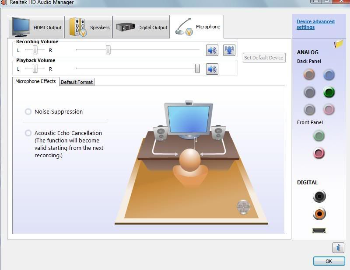The width and height of the screenshot is (350, 270).
Task: Open the Default Format tab
Action: coord(77,82)
